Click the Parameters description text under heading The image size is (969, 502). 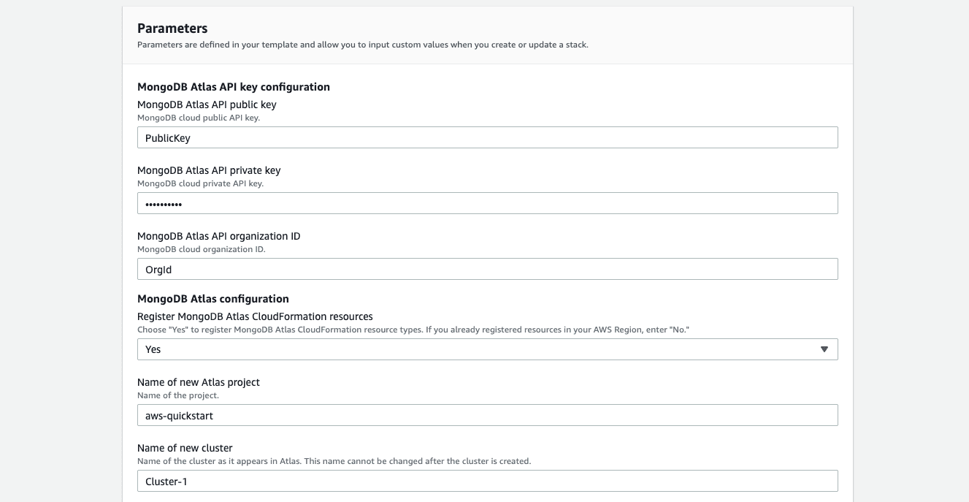(362, 45)
